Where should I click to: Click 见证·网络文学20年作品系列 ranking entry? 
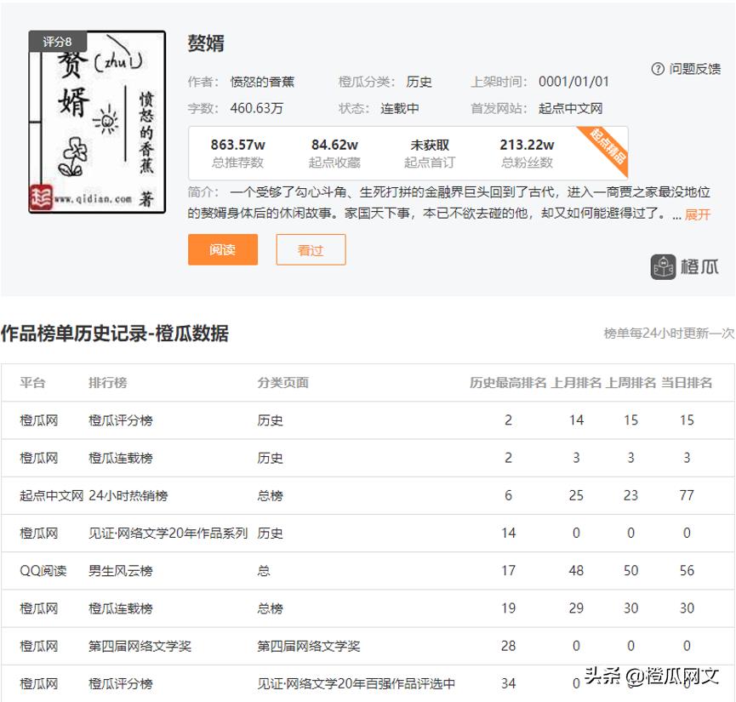(168, 533)
